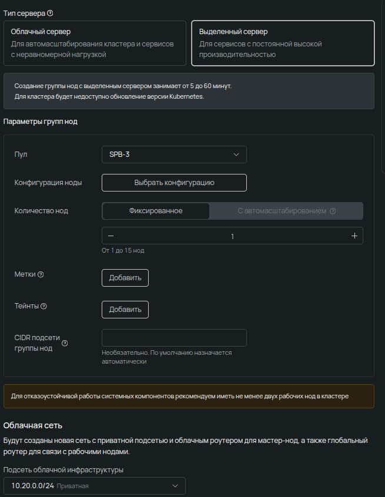Select the Облачный сервер server type
The height and width of the screenshot is (497, 385).
pos(95,43)
